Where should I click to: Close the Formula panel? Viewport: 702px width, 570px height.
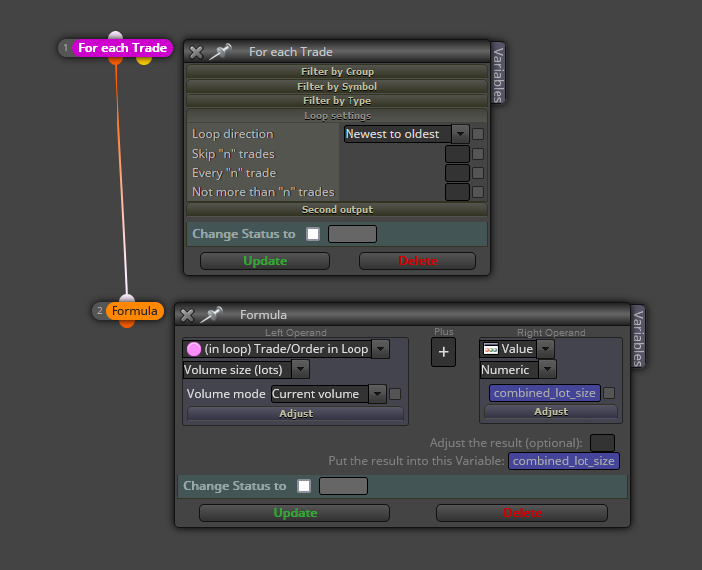point(187,316)
